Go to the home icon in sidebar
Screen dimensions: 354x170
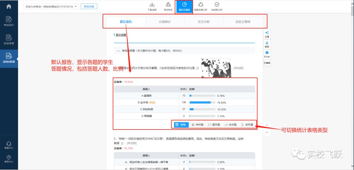coord(9,7)
